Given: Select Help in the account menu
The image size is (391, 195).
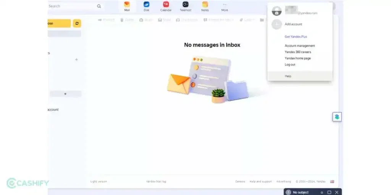Looking at the screenshot, I should tap(300, 76).
